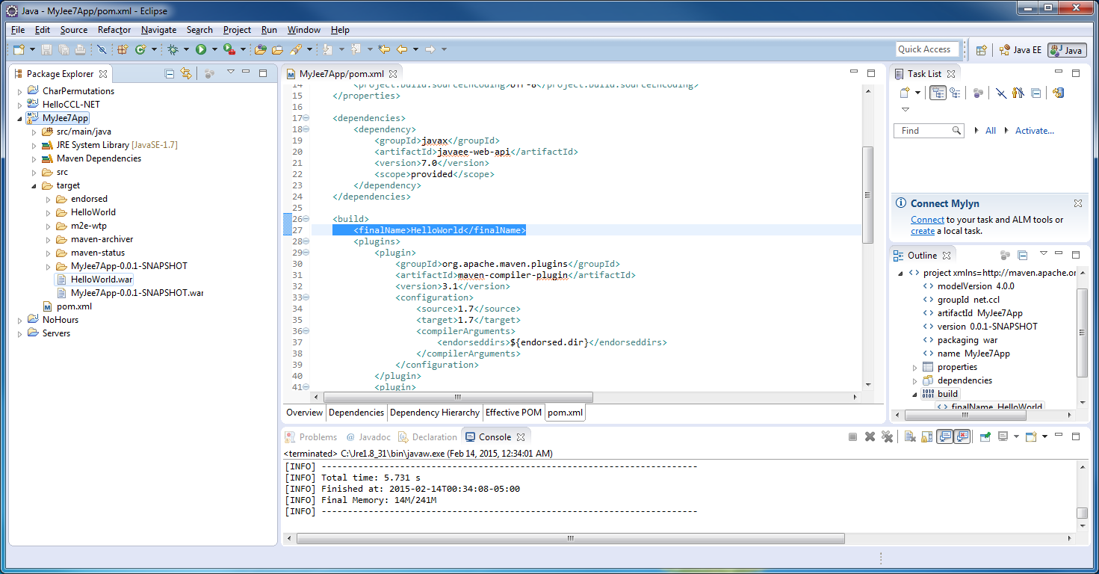The width and height of the screenshot is (1099, 574).
Task: Click the green Run button icon
Action: point(201,49)
